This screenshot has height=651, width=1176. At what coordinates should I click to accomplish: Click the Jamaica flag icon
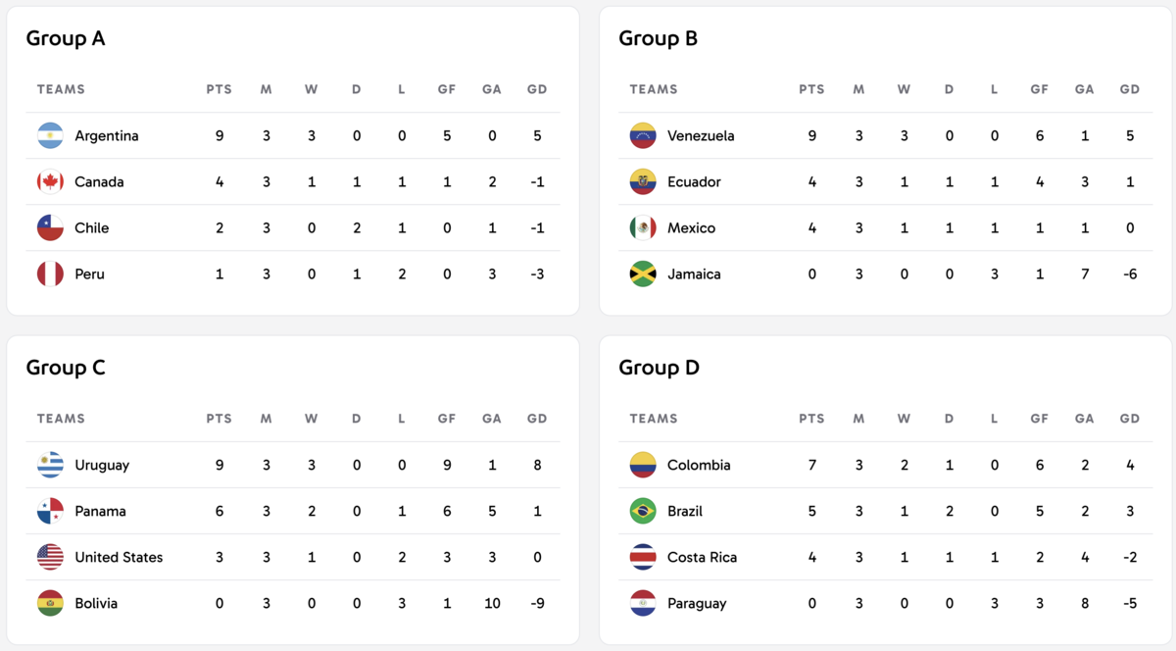(x=643, y=274)
